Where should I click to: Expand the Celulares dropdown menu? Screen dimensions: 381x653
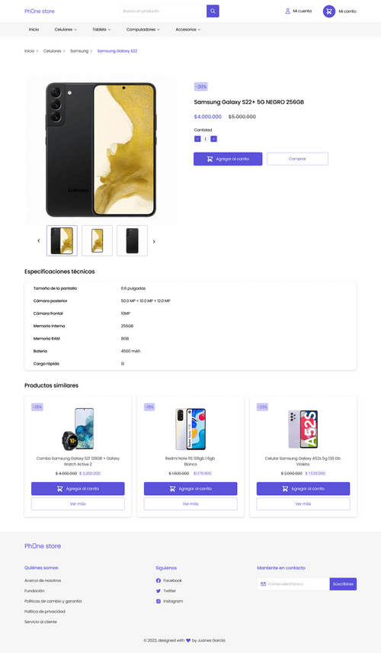click(66, 30)
